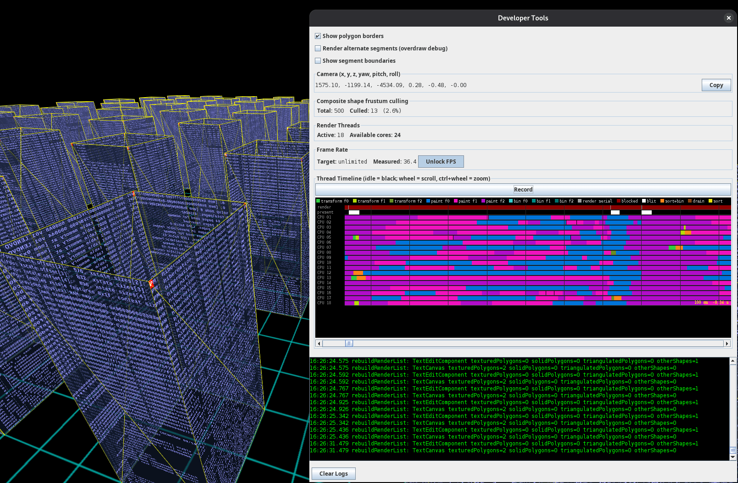This screenshot has width=738, height=483.
Task: Click the camera coordinates value field
Action: coord(507,85)
